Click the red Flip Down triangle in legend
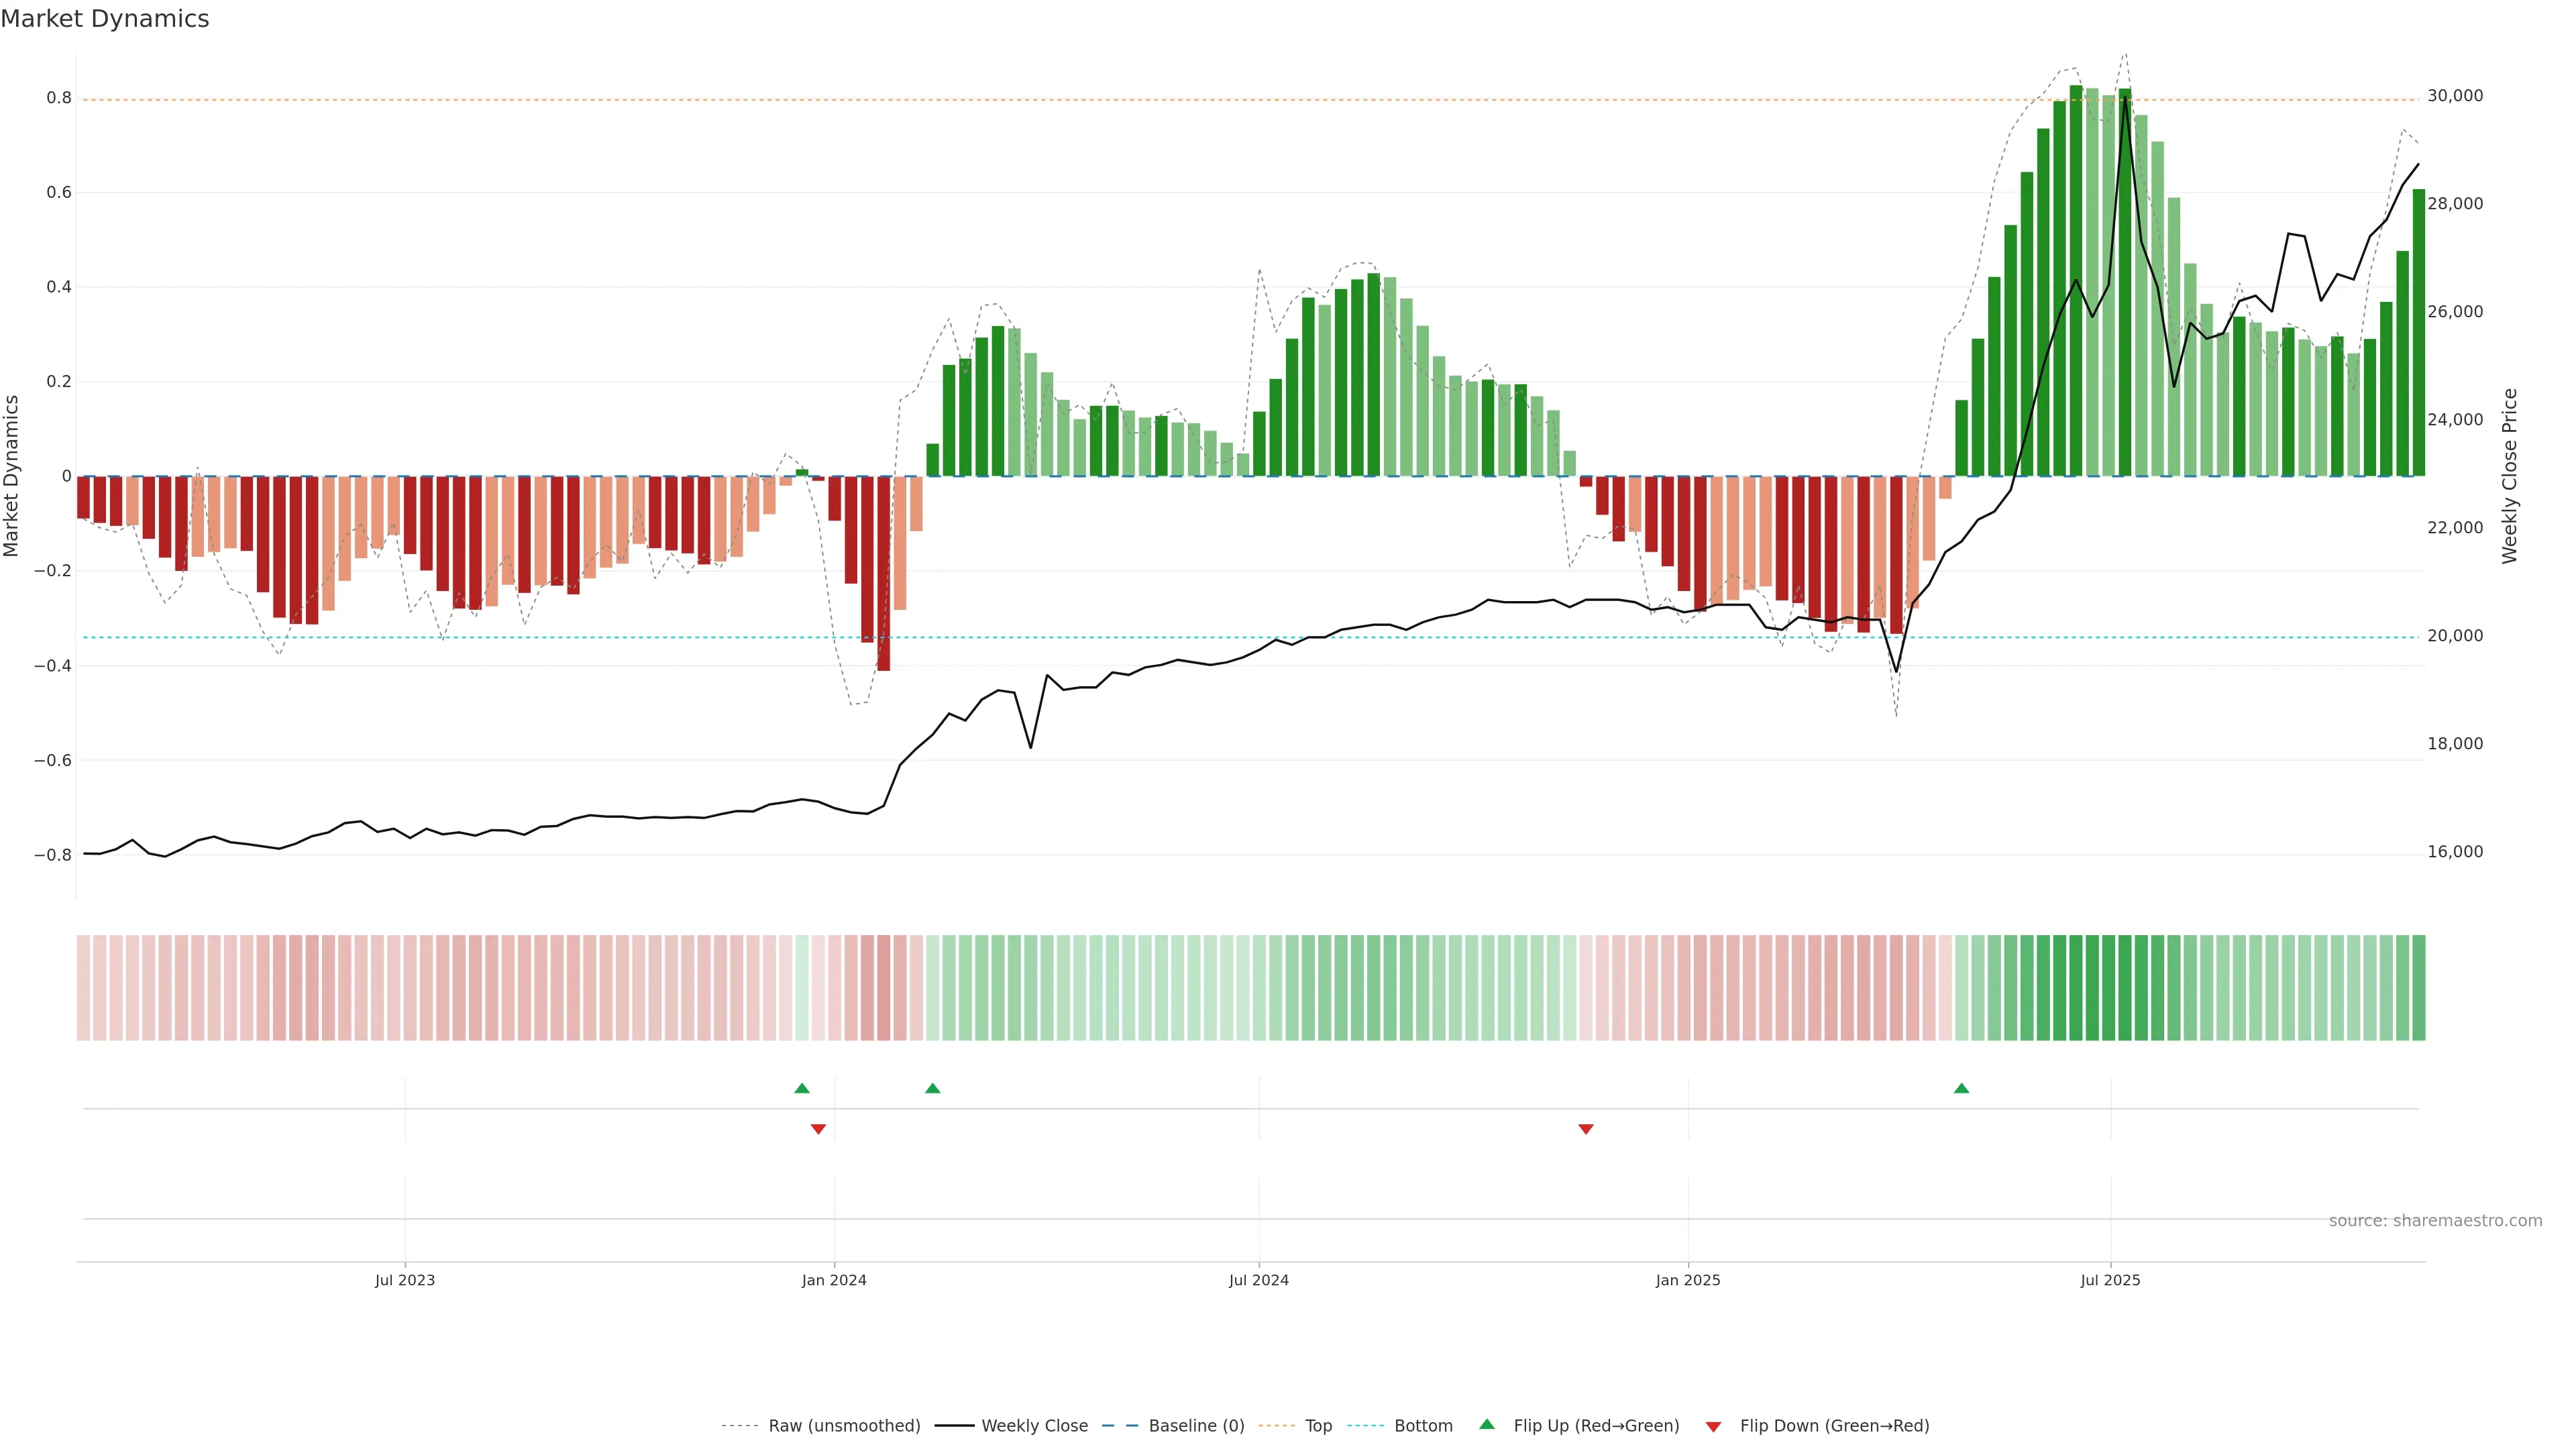2576x1449 pixels. [x=1713, y=1426]
